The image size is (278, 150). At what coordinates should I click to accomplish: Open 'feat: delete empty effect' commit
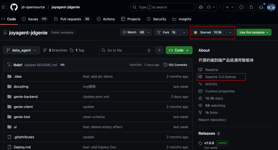click(102, 127)
